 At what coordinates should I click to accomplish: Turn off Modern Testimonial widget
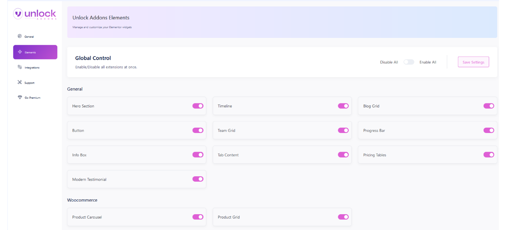[x=198, y=179]
